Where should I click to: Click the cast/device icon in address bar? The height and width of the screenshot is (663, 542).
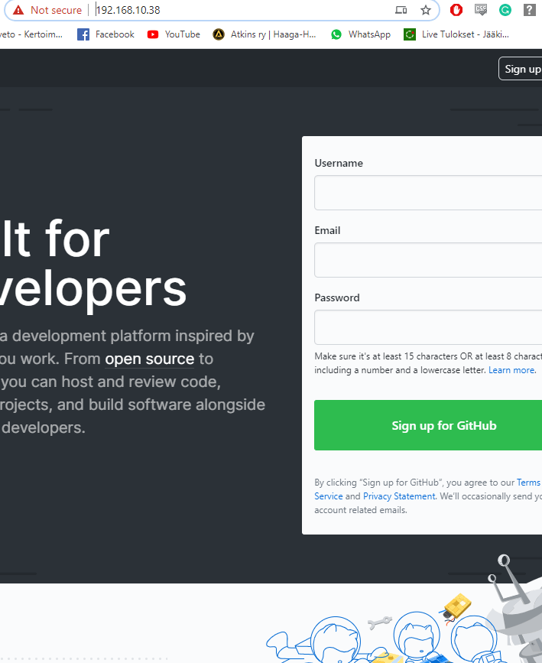coord(401,10)
